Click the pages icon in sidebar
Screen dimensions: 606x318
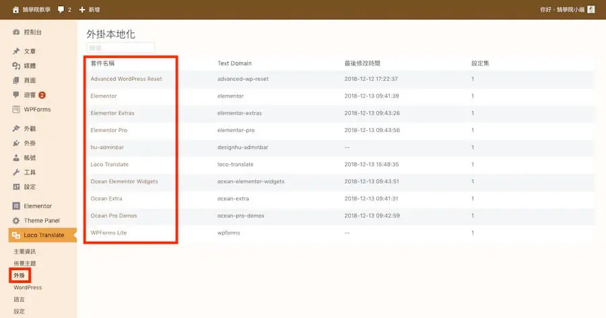coord(16,80)
